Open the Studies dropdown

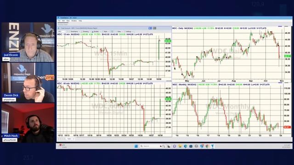pyautogui.click(x=96, y=32)
